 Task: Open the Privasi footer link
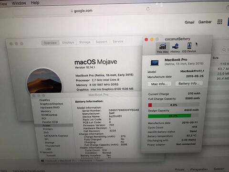(179, 169)
